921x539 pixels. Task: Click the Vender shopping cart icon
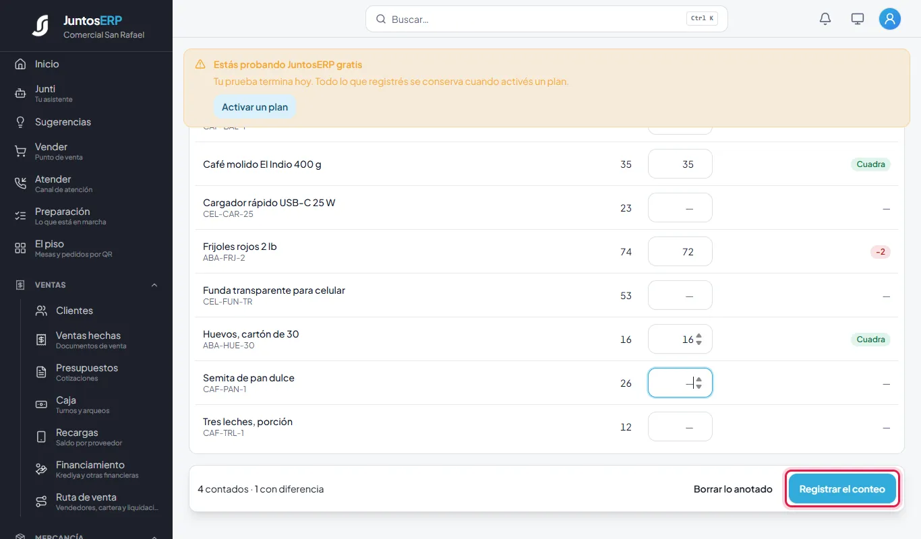coord(20,152)
